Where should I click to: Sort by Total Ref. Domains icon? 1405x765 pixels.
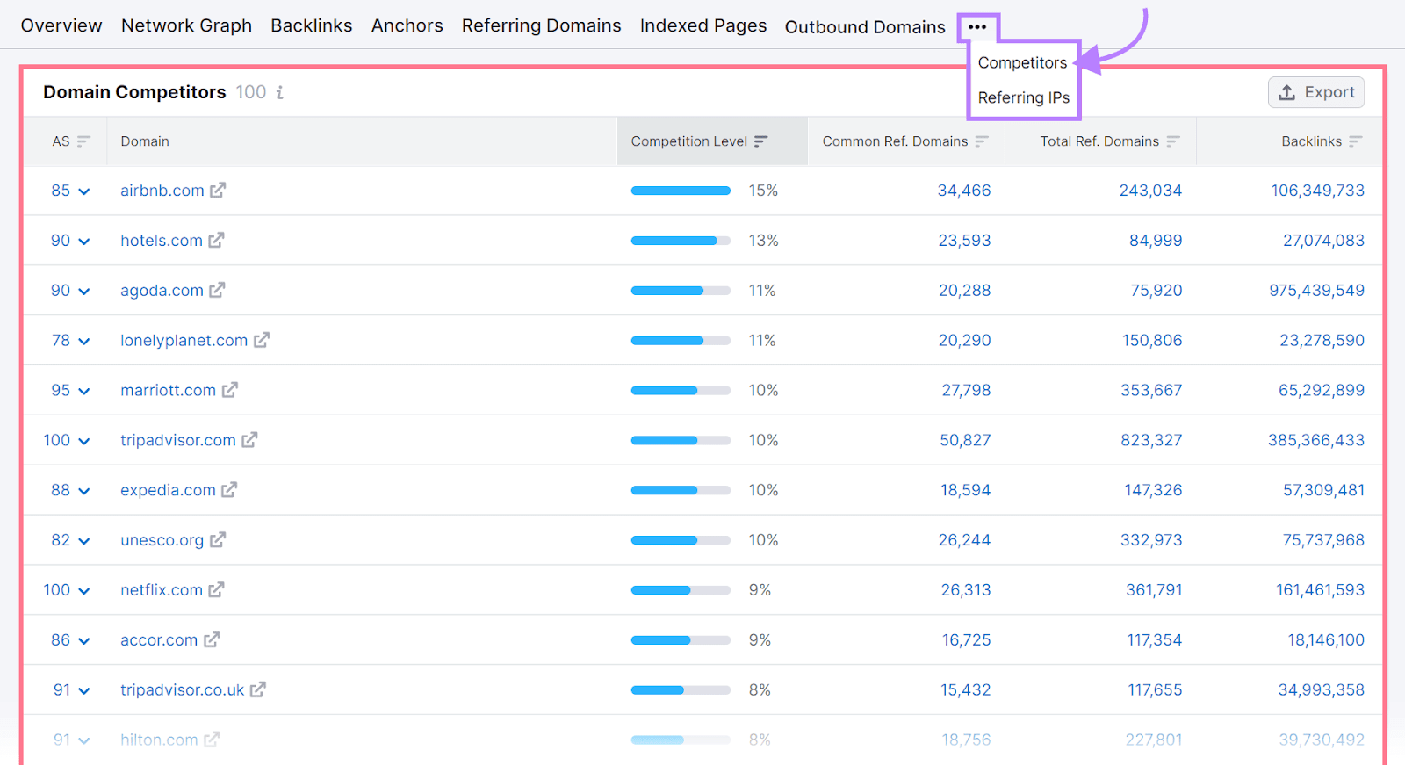pos(1173,141)
